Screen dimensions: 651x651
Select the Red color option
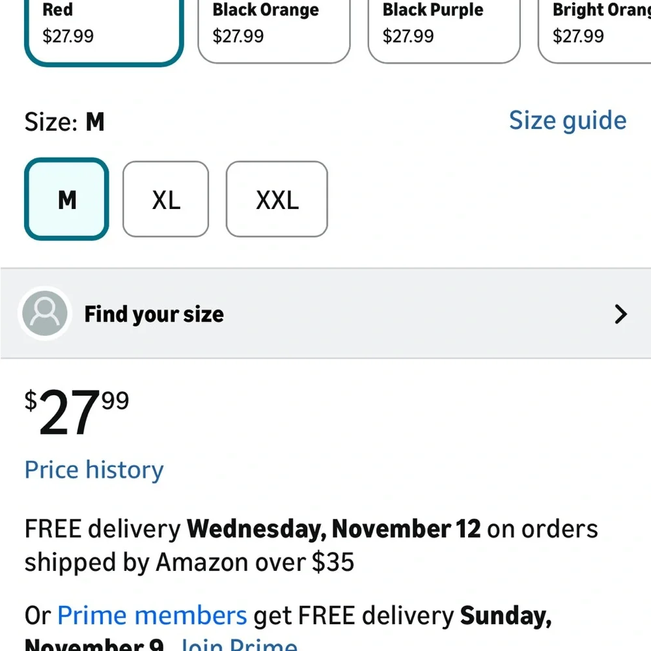[103, 27]
